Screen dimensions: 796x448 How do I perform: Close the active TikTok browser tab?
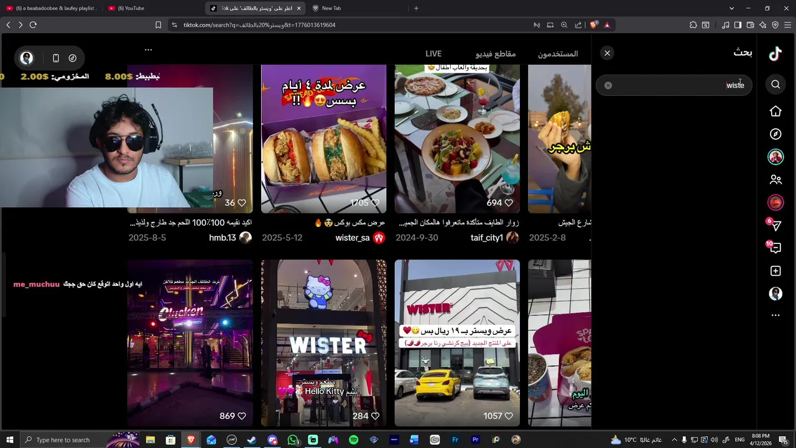pyautogui.click(x=299, y=8)
